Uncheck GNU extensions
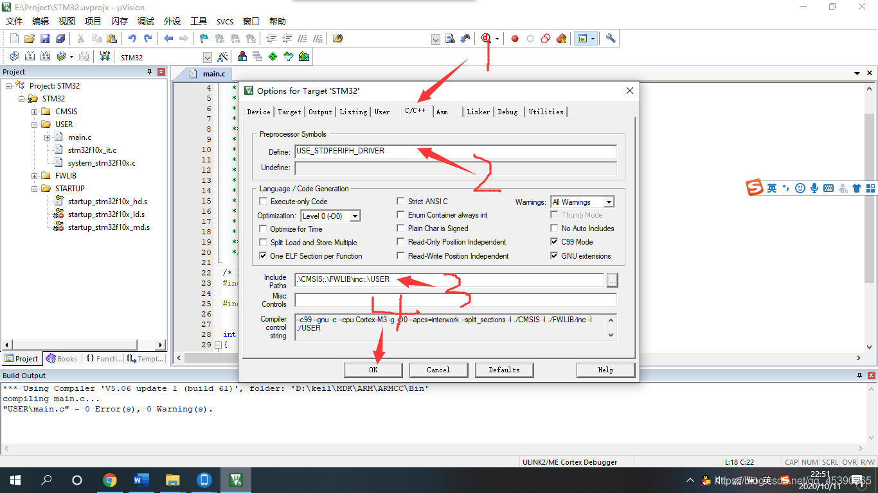 pyautogui.click(x=555, y=255)
